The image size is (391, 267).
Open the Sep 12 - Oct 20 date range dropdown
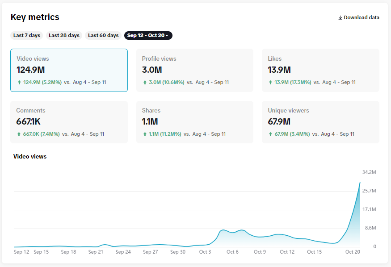[x=148, y=35]
